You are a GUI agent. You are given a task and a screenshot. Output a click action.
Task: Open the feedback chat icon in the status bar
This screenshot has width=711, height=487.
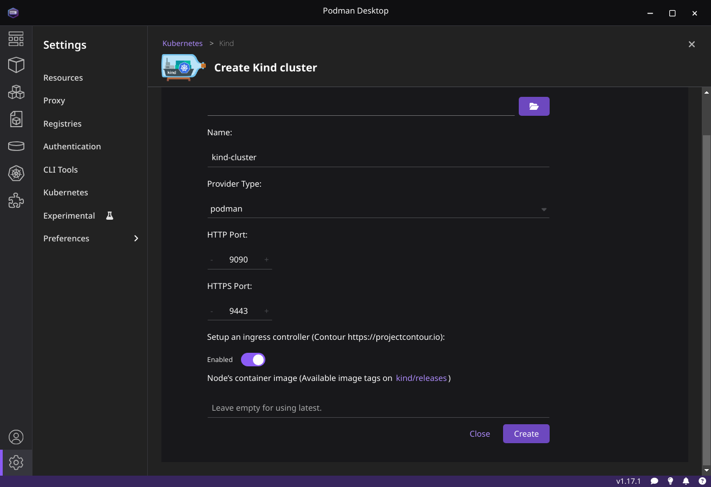(x=654, y=481)
